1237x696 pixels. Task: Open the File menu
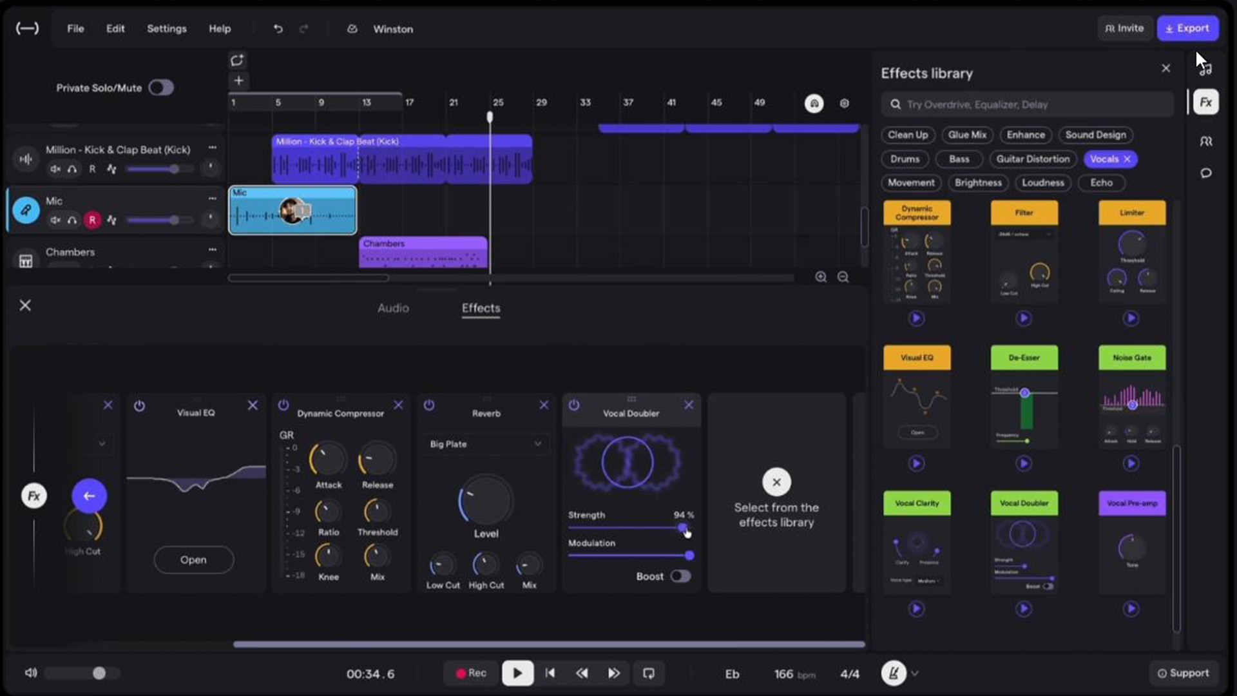click(75, 29)
